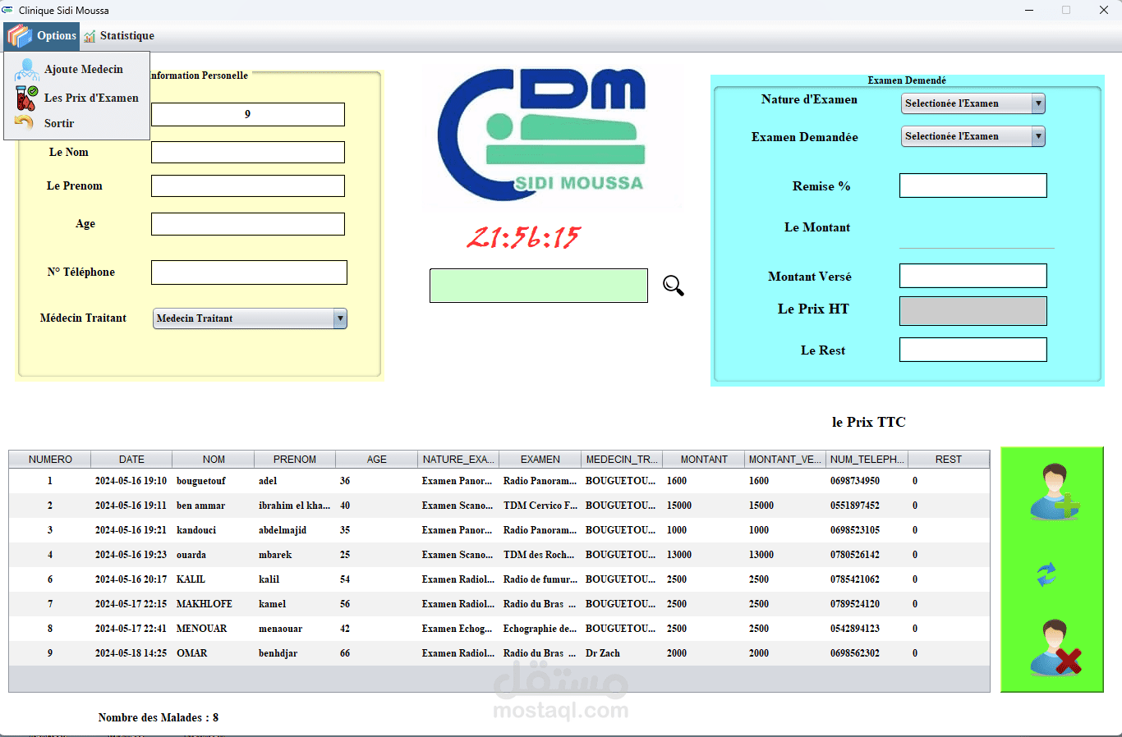The width and height of the screenshot is (1122, 737).
Task: Click the Echographie de... exam cell
Action: coord(540,629)
